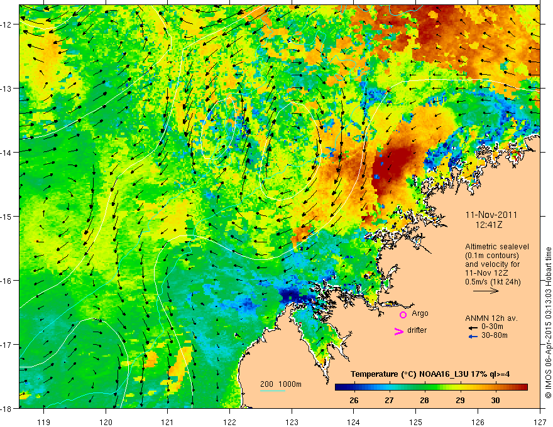Click the 11-Nov-2011 date label

(x=491, y=215)
